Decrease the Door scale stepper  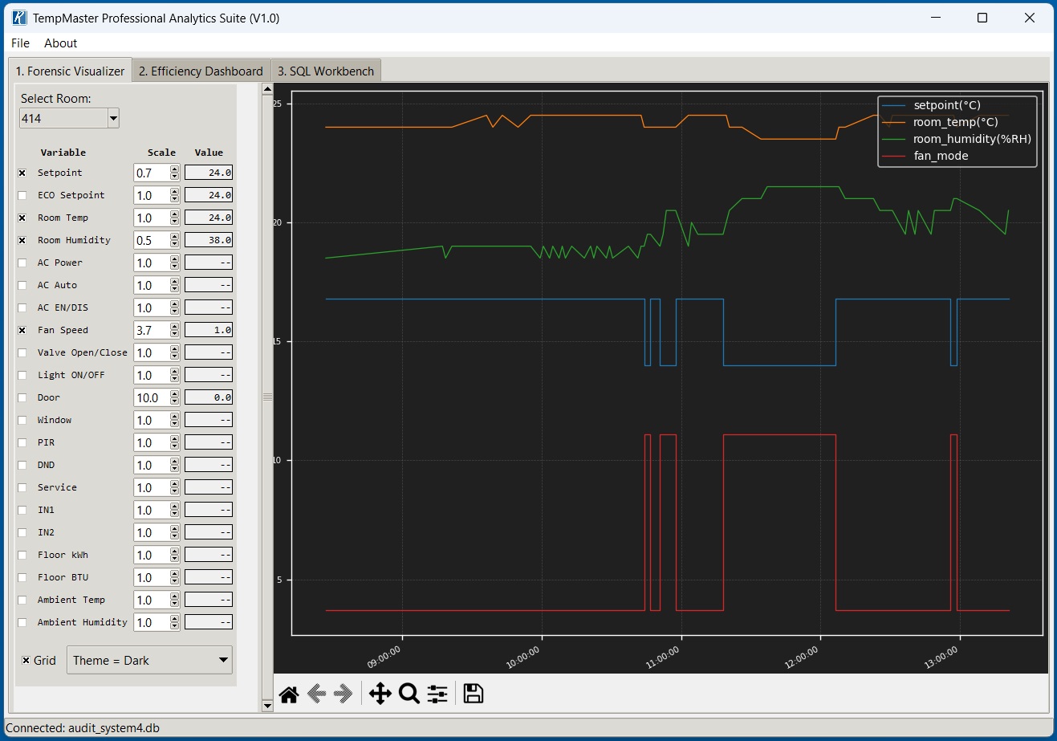[175, 401]
